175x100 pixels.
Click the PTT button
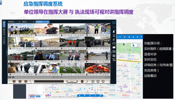[72, 81]
